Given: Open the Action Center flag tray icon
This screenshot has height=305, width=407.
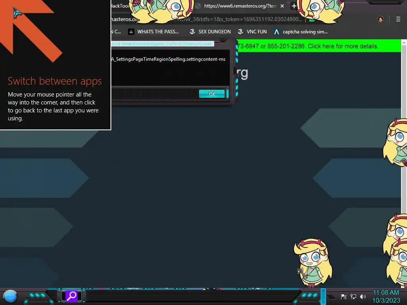Looking at the screenshot, I should (343, 296).
